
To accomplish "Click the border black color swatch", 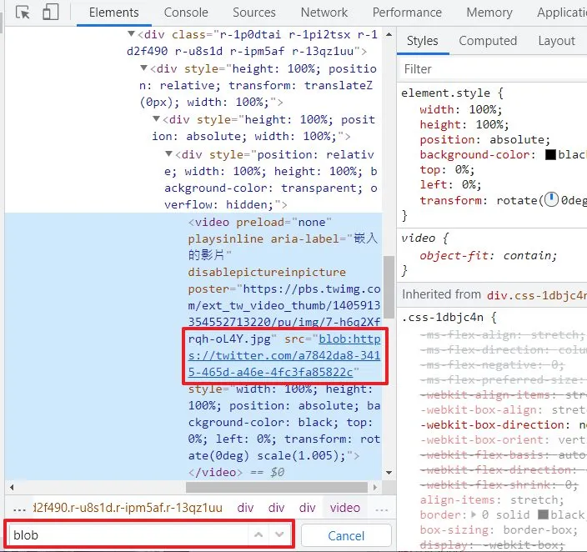I will [543, 514].
